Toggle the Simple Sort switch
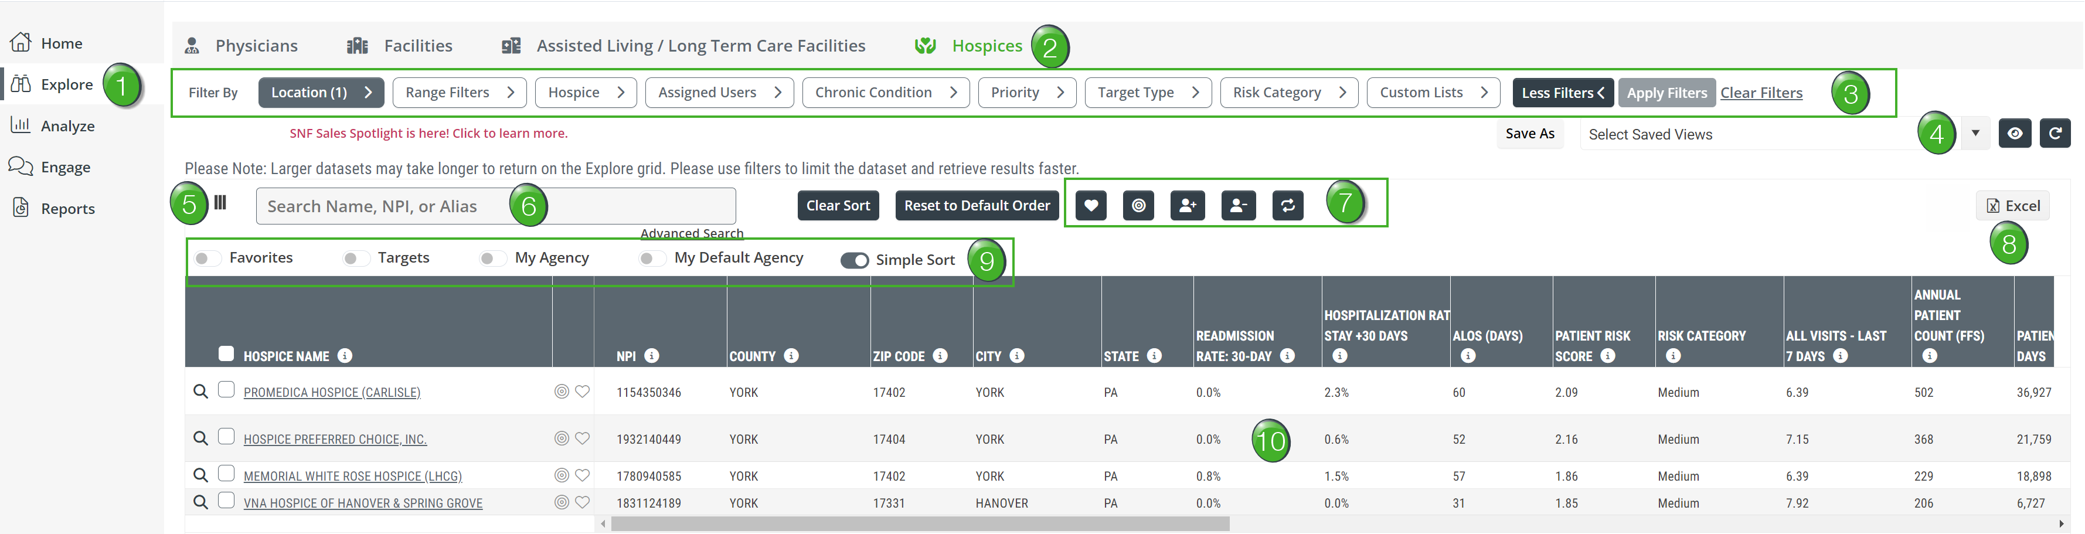Viewport: 2085px width, 534px height. (854, 260)
